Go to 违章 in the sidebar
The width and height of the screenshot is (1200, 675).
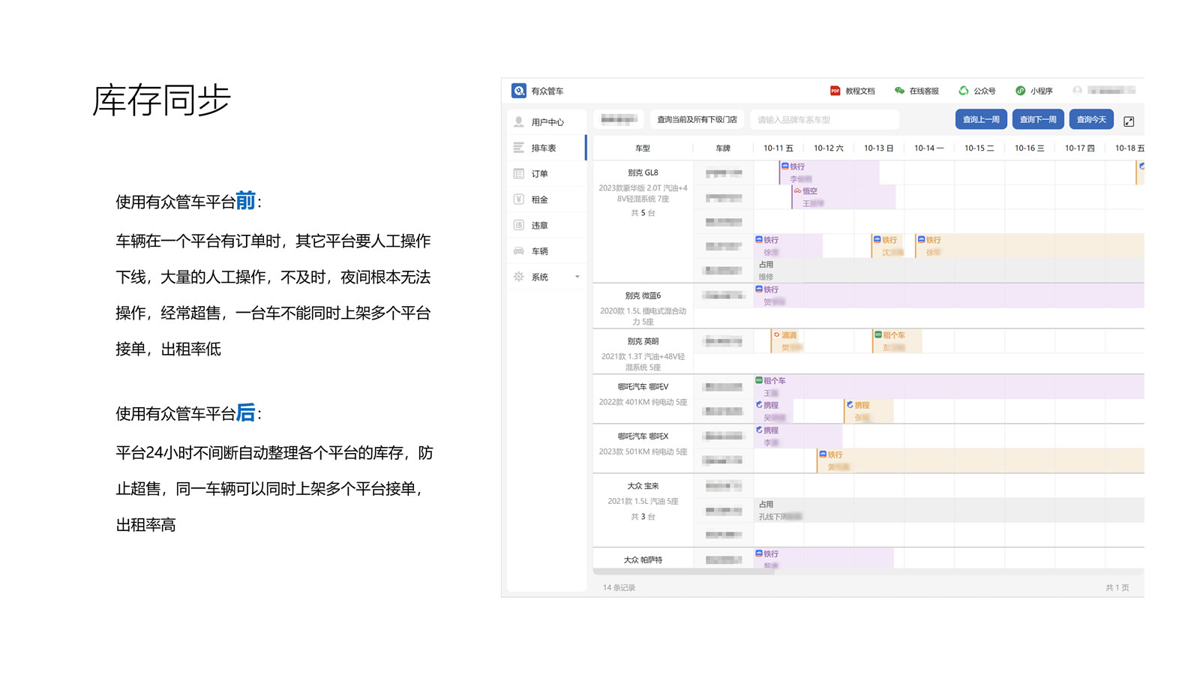539,226
